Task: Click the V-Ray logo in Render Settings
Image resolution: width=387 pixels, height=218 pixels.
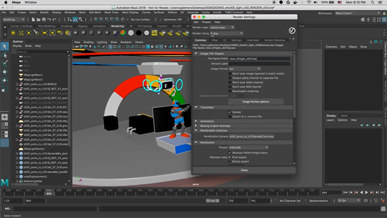Action: pyautogui.click(x=291, y=30)
